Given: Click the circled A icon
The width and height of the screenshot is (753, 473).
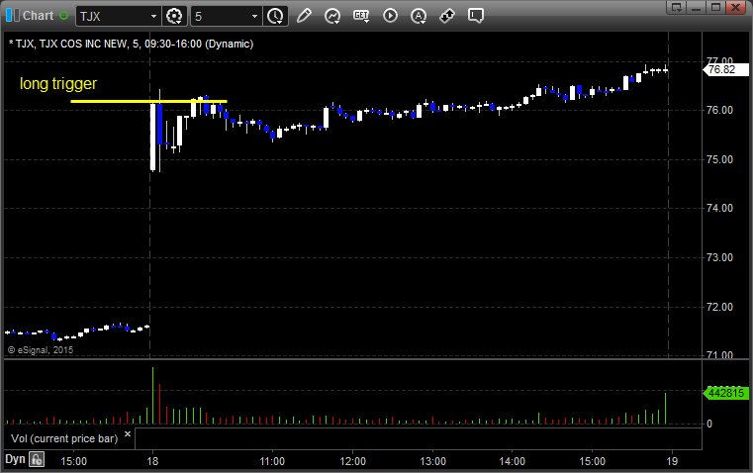Looking at the screenshot, I should coord(419,16).
